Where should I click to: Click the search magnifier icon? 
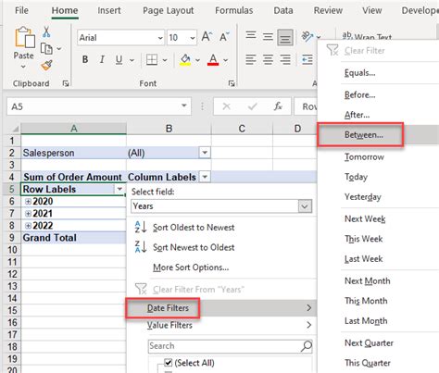point(307,346)
